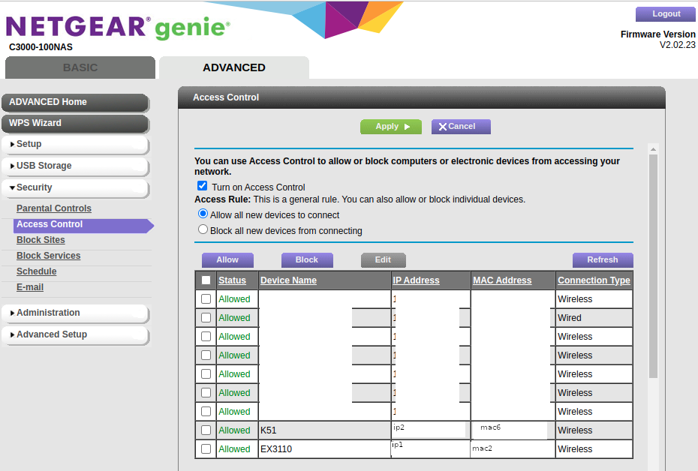This screenshot has height=471, width=698.
Task: Sort the table by MAC Address
Action: (x=501, y=280)
